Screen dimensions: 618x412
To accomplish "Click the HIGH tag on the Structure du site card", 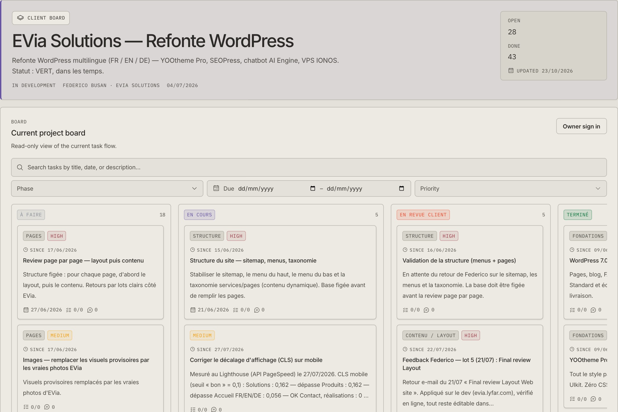I will click(x=236, y=236).
